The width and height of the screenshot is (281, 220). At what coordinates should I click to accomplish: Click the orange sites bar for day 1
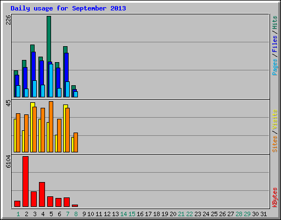click(18, 133)
